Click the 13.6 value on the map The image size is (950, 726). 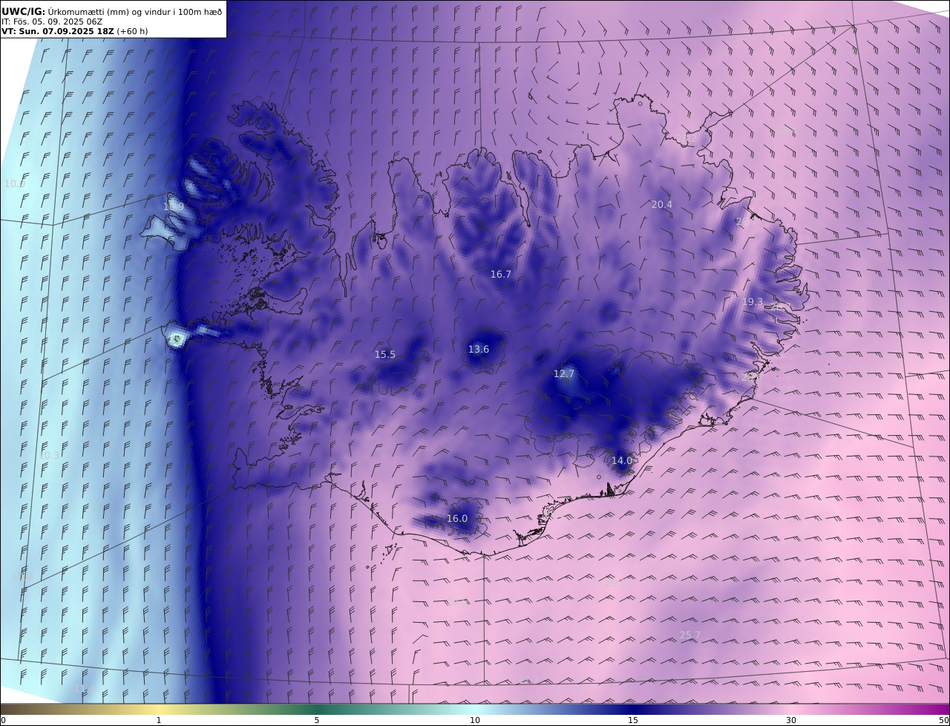click(478, 350)
